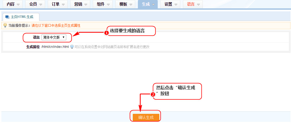Viewport: 291px width, 123px height.
Task: Open the 模板 menu
Action: click(123, 4)
